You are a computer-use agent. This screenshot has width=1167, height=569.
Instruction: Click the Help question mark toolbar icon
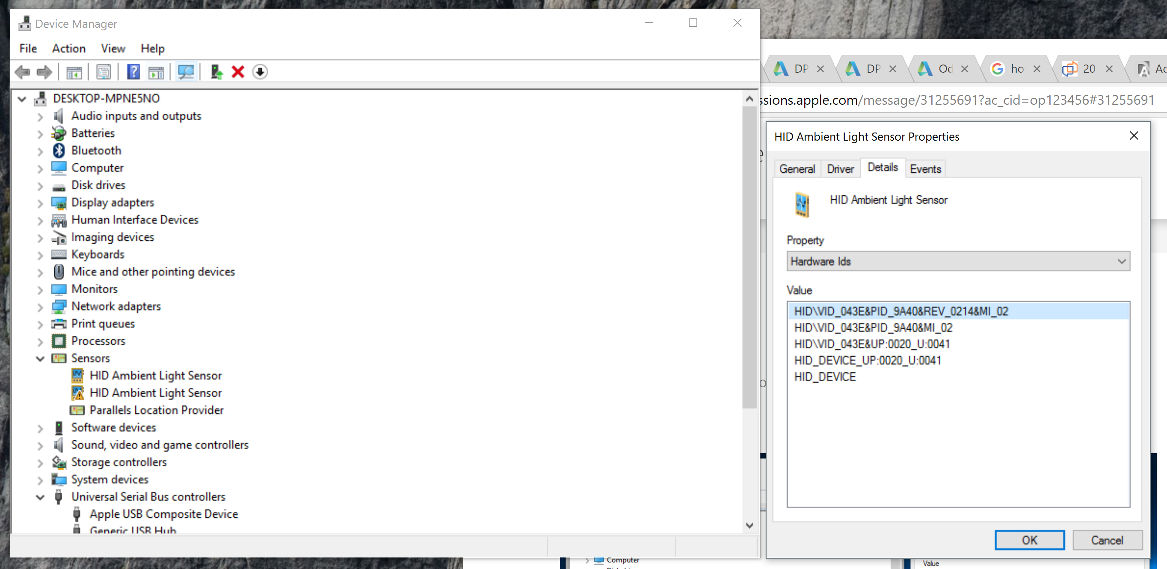coord(133,72)
